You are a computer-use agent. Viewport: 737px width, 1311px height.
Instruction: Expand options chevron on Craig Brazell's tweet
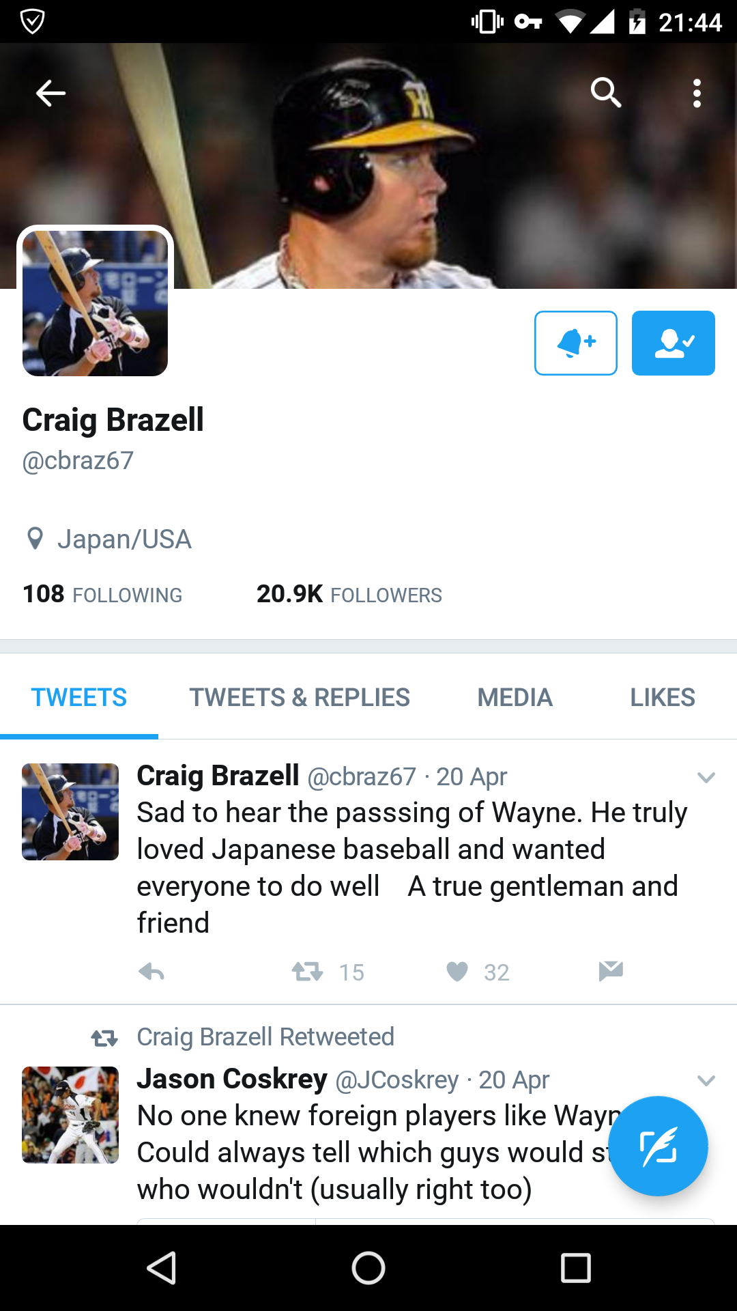706,777
